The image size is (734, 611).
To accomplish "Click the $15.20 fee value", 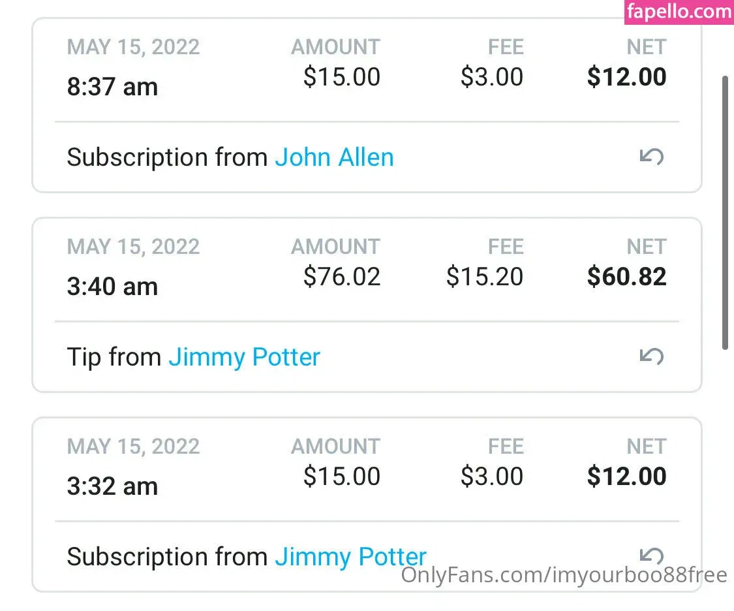I will pos(484,277).
